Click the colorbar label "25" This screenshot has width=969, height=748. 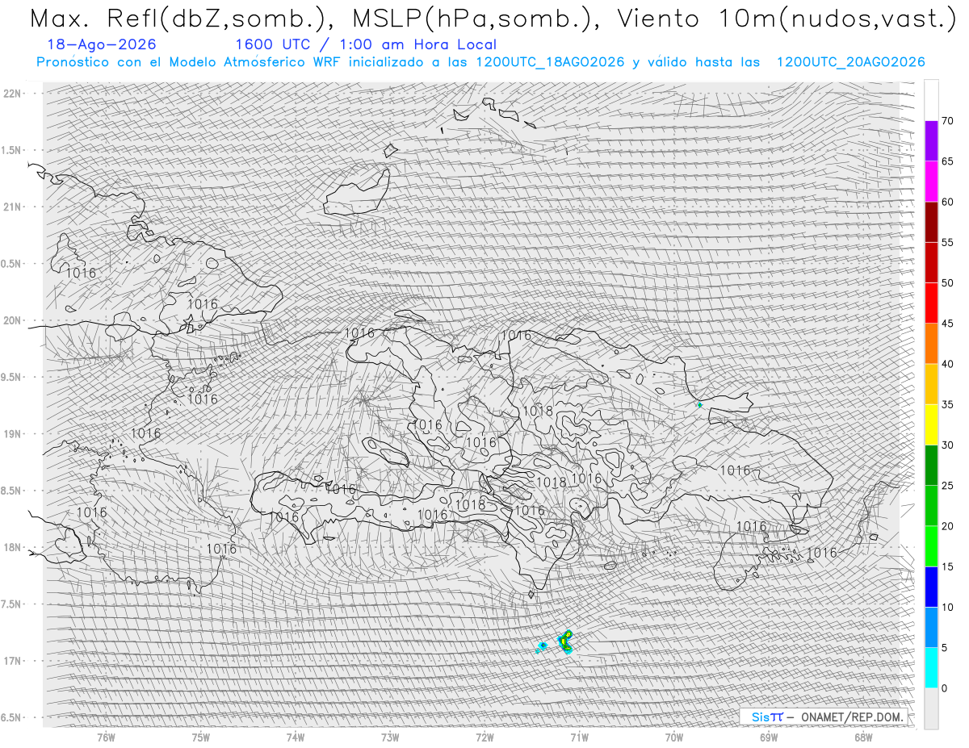(947, 486)
